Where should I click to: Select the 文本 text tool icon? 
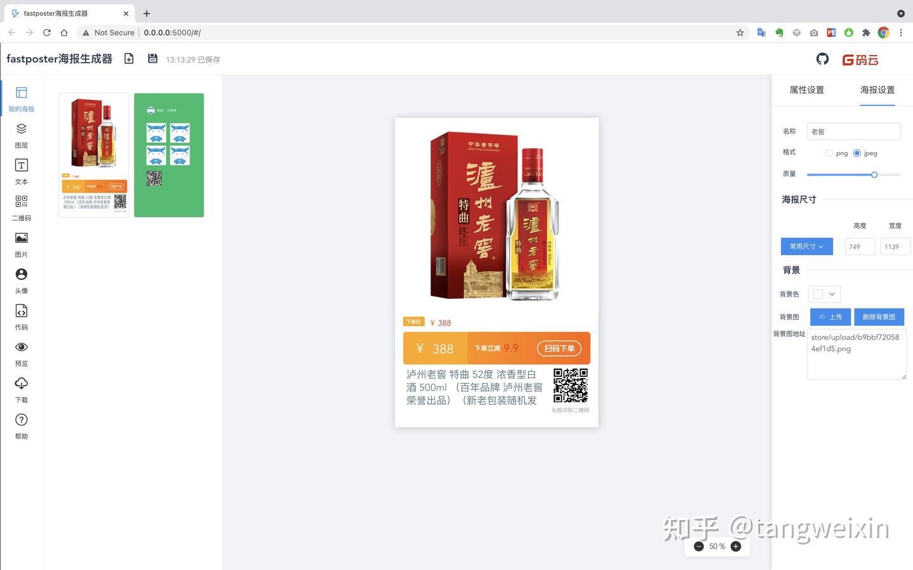pos(21,165)
